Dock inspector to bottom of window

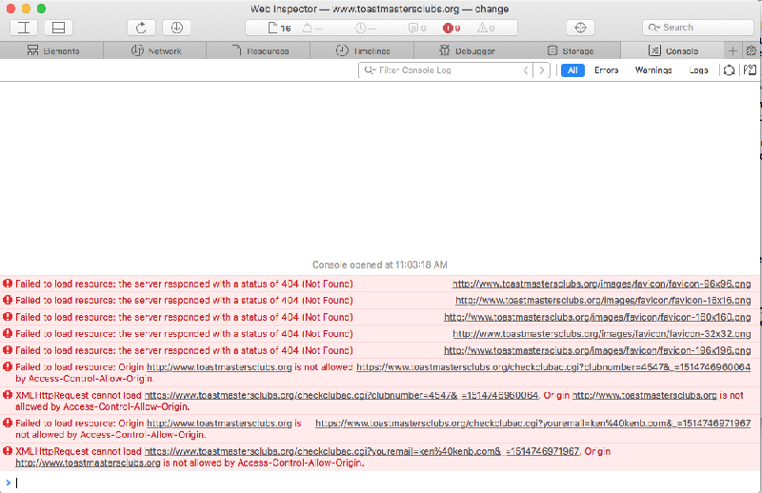pyautogui.click(x=58, y=28)
